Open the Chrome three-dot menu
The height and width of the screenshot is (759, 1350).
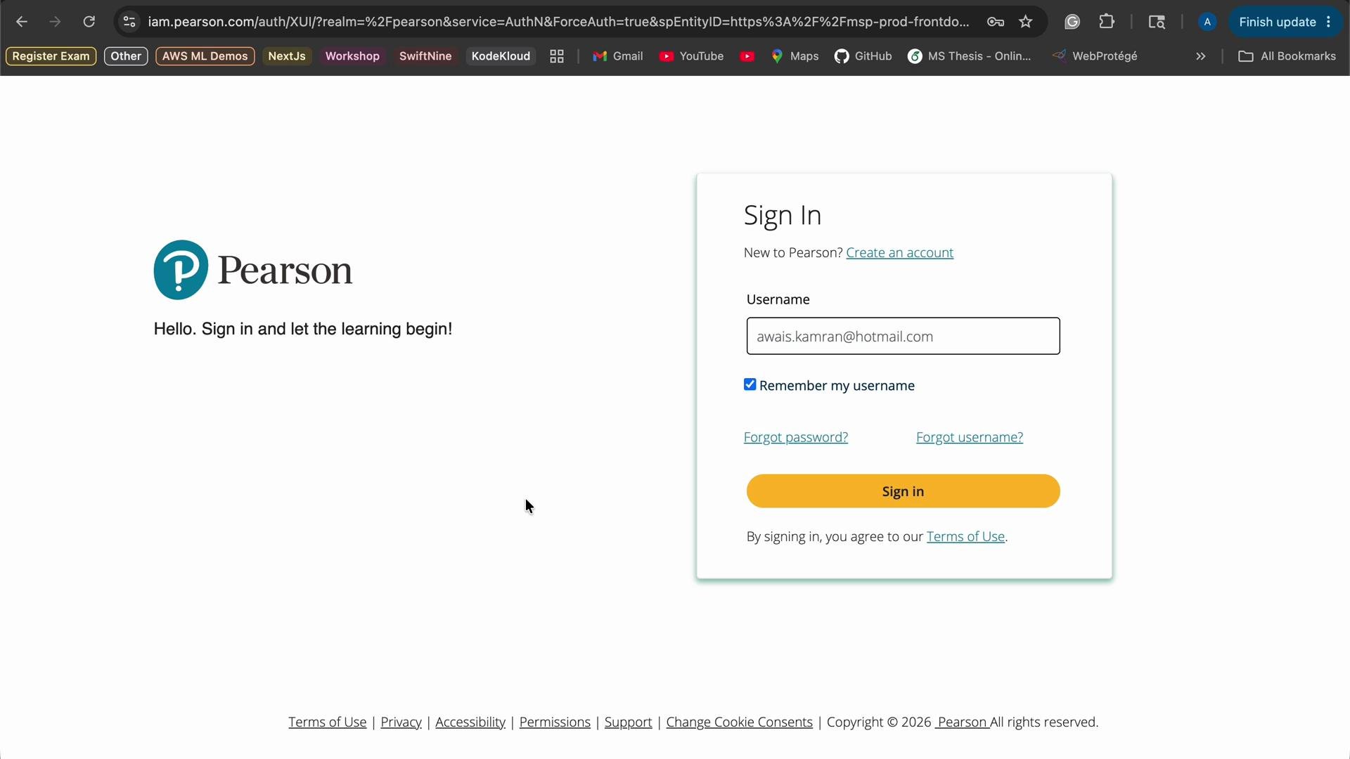pos(1329,22)
